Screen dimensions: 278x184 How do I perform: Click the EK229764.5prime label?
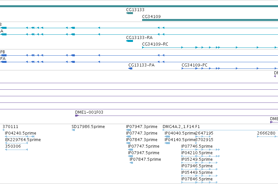pos(23,140)
